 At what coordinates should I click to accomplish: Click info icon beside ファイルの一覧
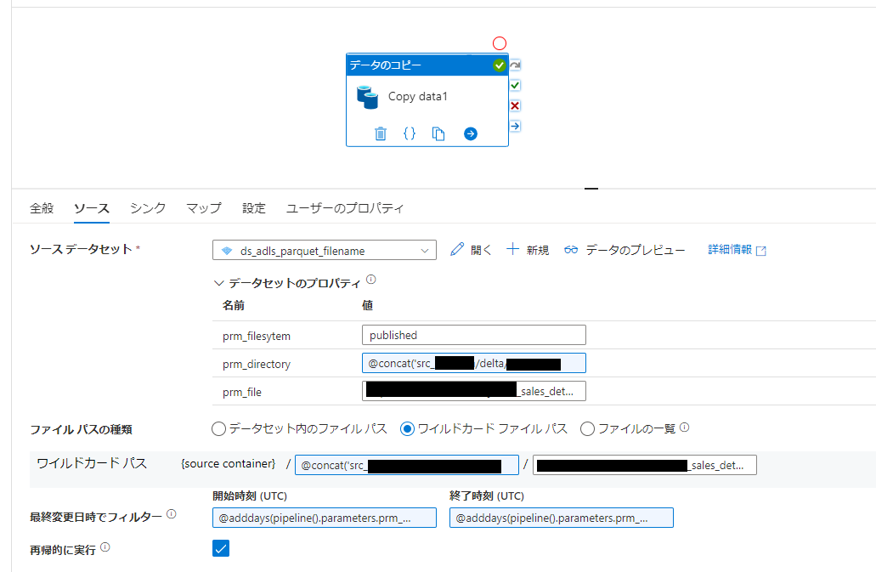click(x=684, y=428)
